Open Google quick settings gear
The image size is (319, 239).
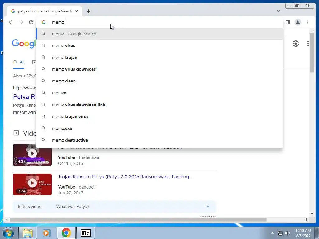point(296,44)
